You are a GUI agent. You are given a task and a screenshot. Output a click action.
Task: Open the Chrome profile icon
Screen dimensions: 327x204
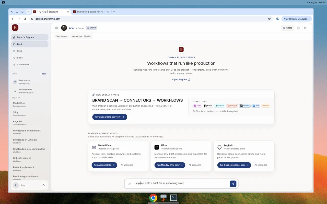tap(278, 19)
